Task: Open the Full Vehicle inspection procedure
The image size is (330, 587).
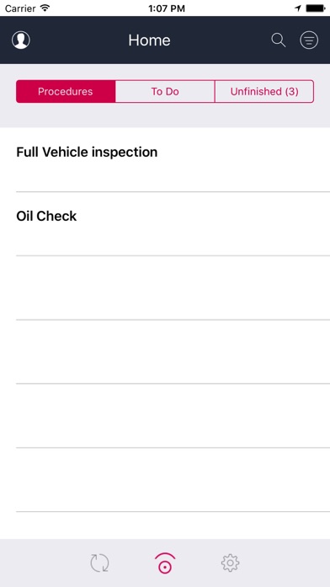Action: tap(165, 160)
